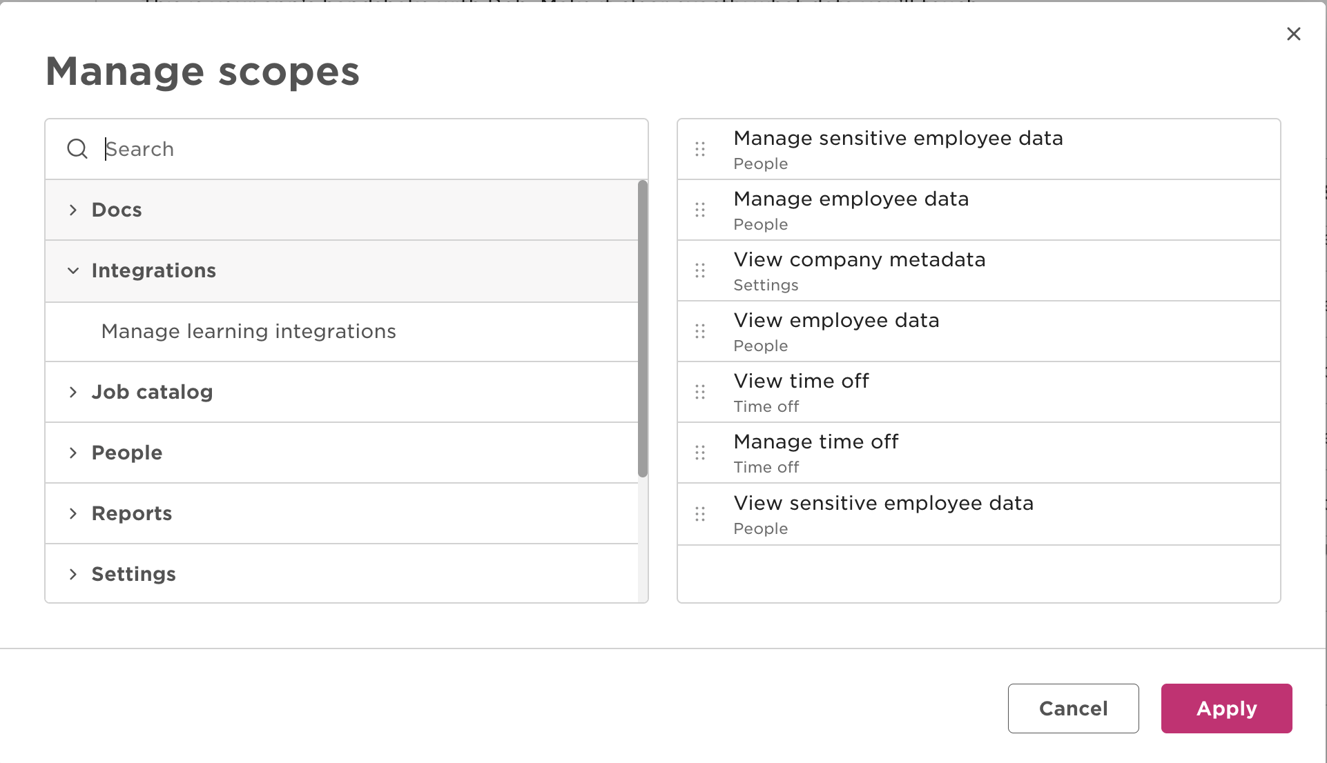Expand the Settings category chevron
This screenshot has height=763, width=1327.
[73, 574]
